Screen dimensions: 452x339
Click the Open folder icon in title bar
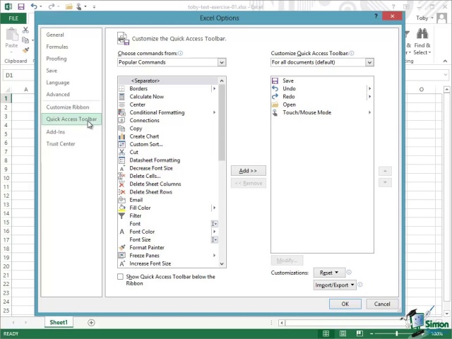(69, 6)
